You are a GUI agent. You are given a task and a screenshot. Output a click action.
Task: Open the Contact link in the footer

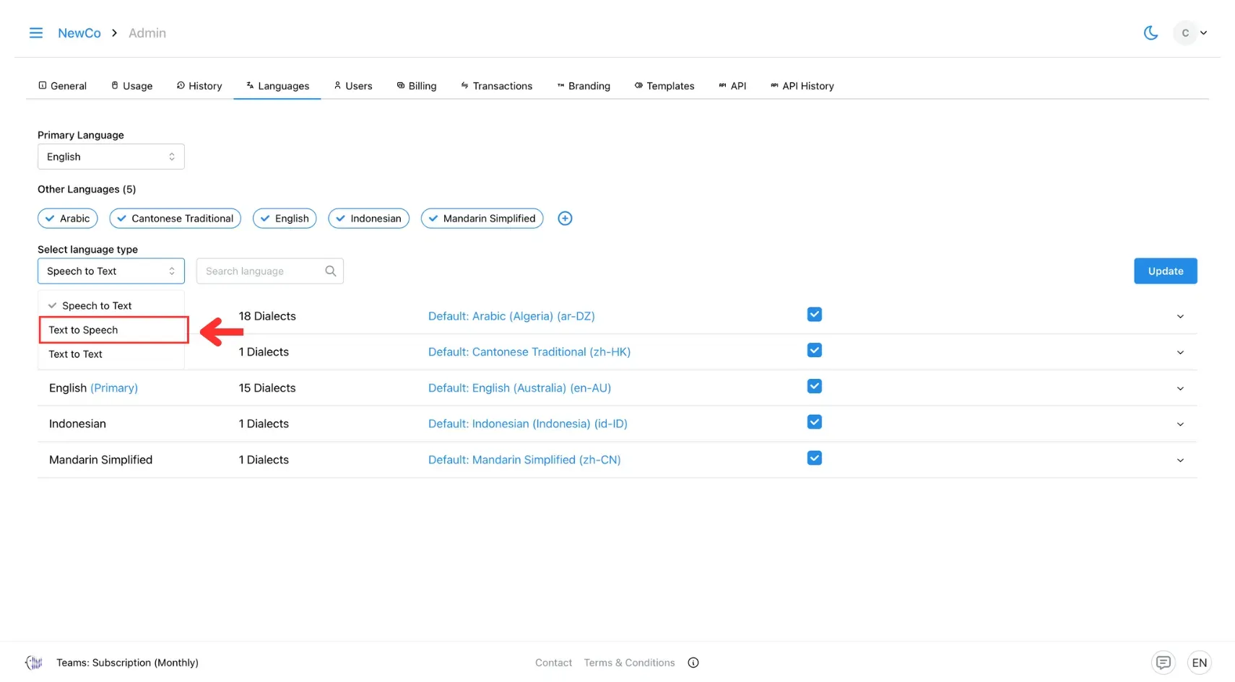coord(553,663)
